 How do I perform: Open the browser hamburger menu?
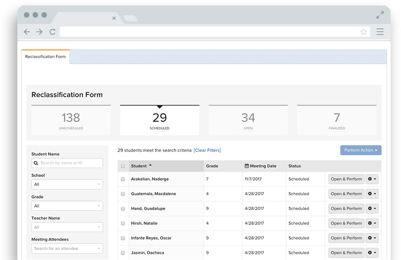coord(380,32)
